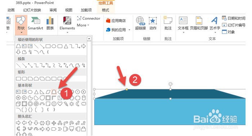The height and width of the screenshot is (136, 252).
Task: Select the pie shape
Action: pyautogui.click(x=30, y=98)
